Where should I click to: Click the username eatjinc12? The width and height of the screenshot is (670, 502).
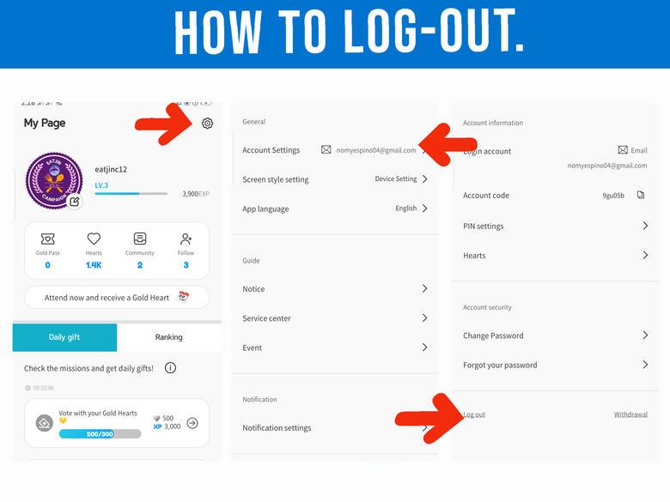click(x=111, y=169)
